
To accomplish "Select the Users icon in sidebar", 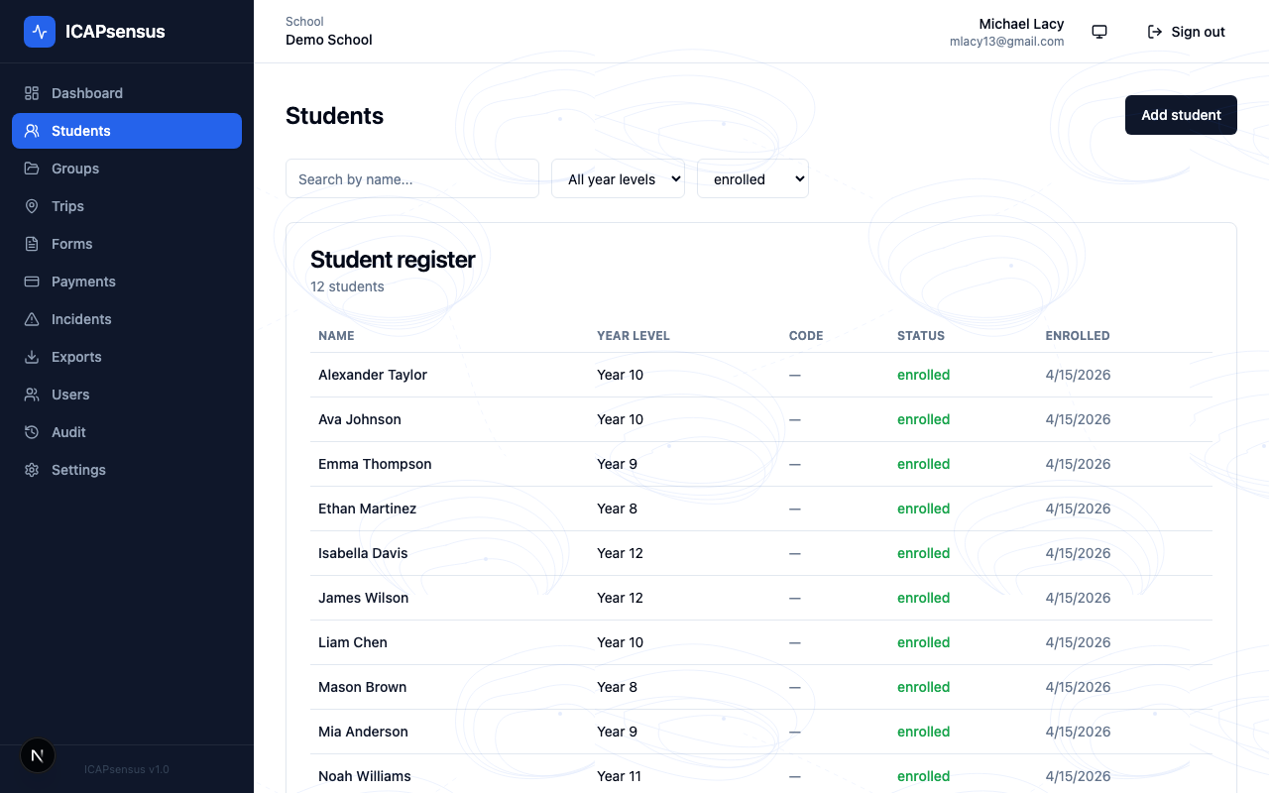I will click(32, 394).
